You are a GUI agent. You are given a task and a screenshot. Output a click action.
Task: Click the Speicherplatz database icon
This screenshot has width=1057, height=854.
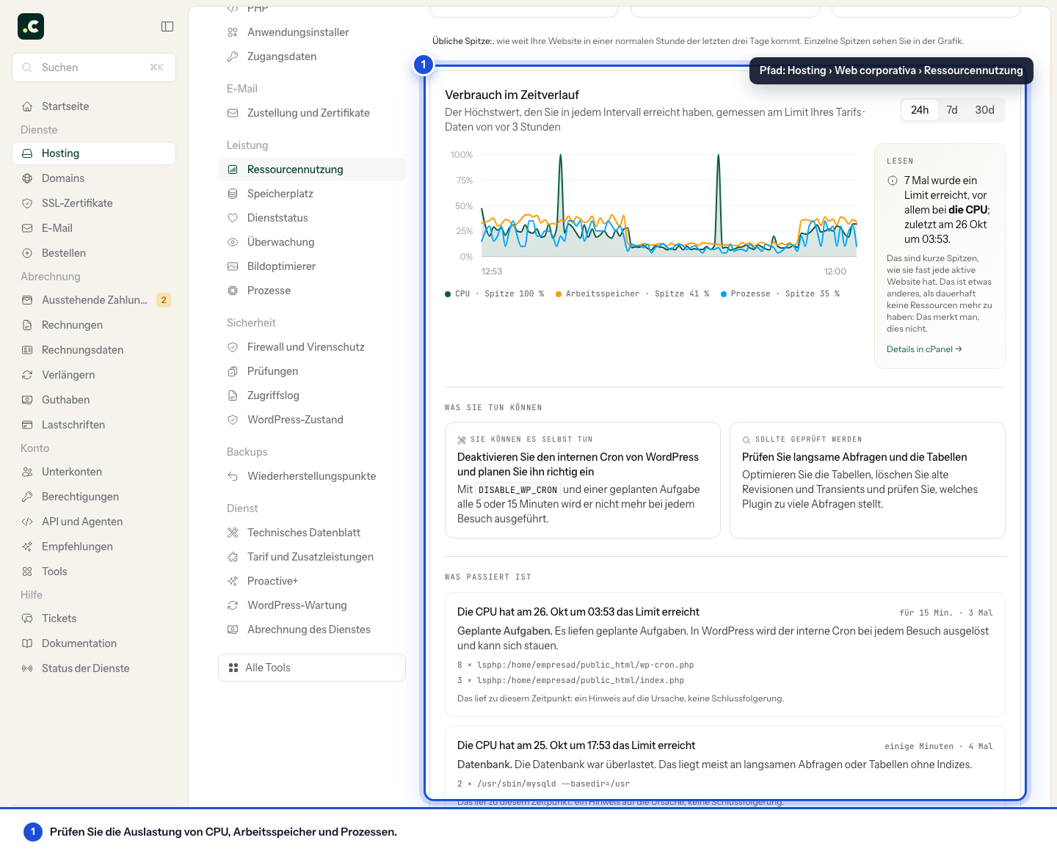(x=233, y=194)
